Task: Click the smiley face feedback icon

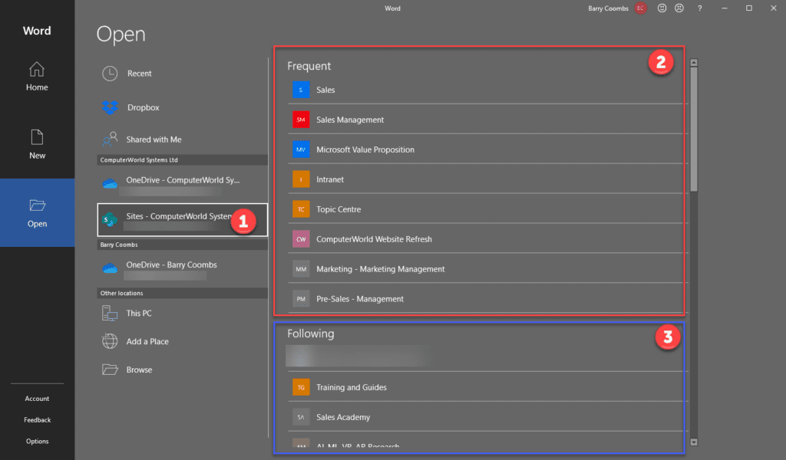Action: (x=662, y=8)
